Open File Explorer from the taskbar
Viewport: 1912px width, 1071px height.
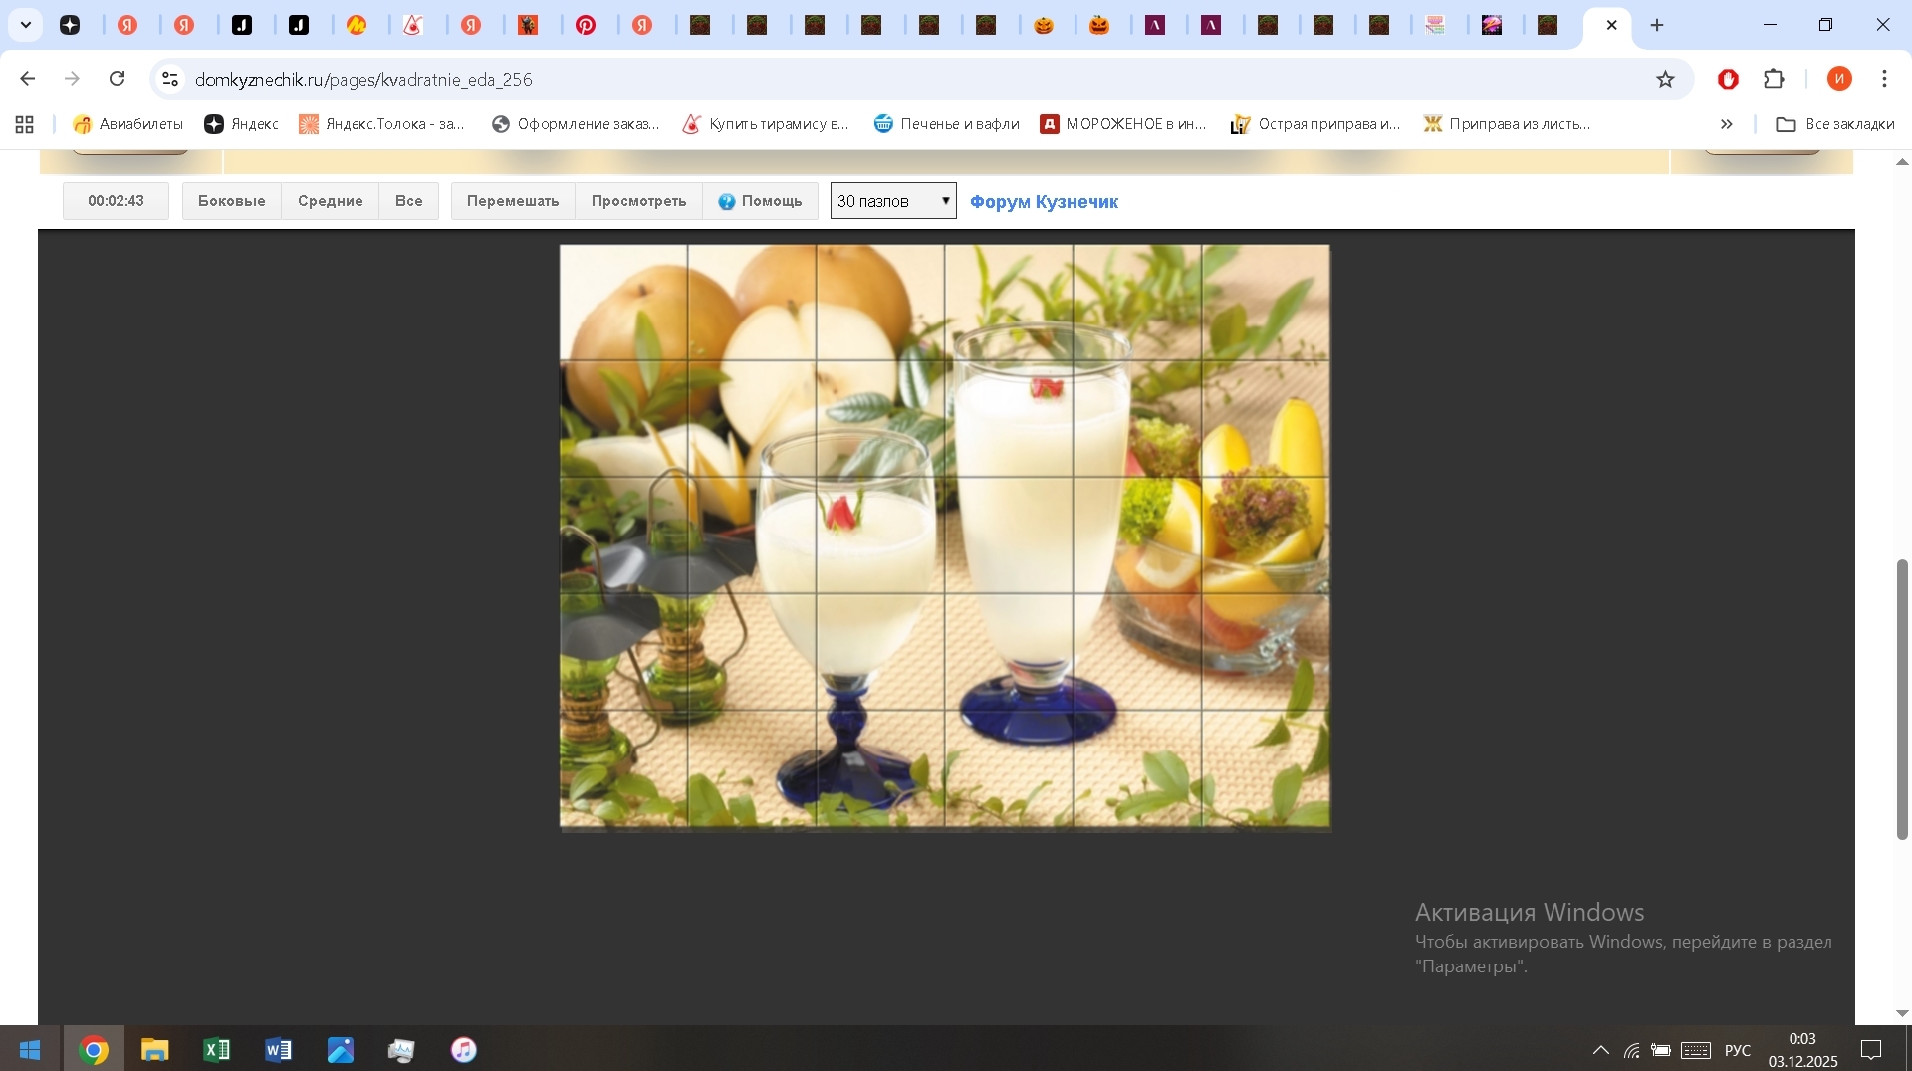(155, 1049)
